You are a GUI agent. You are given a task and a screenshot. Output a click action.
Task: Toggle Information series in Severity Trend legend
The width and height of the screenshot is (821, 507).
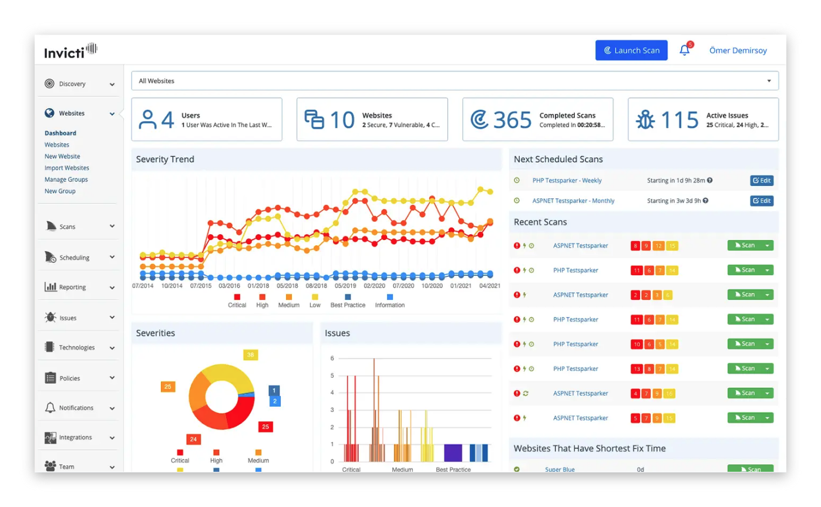click(390, 301)
